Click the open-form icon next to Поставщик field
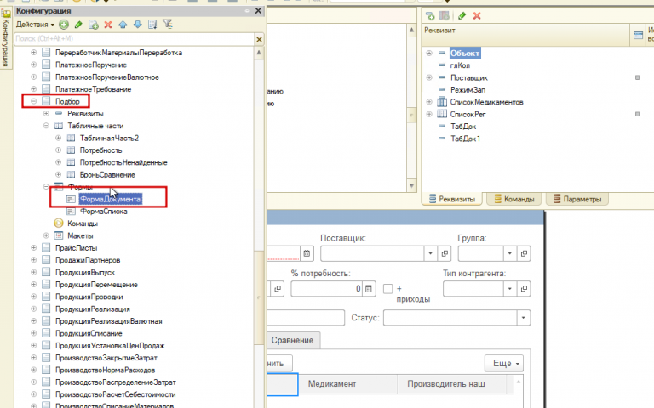 [x=445, y=253]
